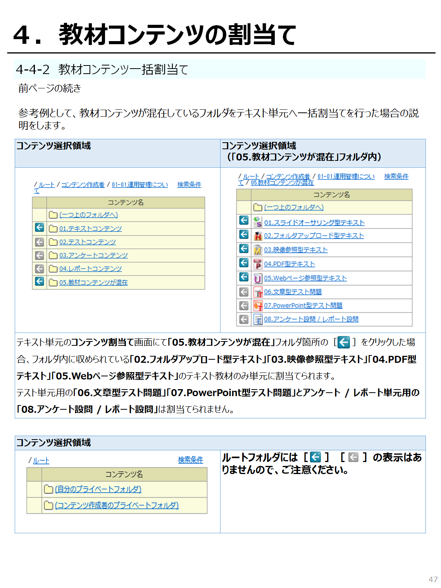Click 検索条件 link in top-right panel
Image resolution: width=441 pixels, height=588 pixels.
(396, 176)
